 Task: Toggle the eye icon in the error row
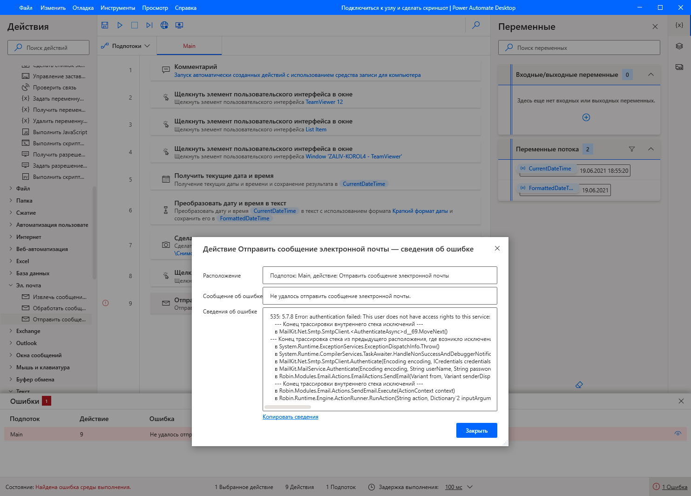(x=678, y=434)
